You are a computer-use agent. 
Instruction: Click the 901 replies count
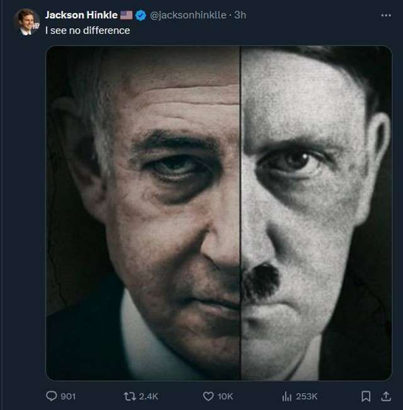click(x=68, y=396)
